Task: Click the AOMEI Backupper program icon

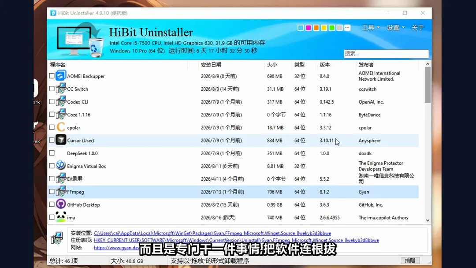Action: pyautogui.click(x=61, y=75)
